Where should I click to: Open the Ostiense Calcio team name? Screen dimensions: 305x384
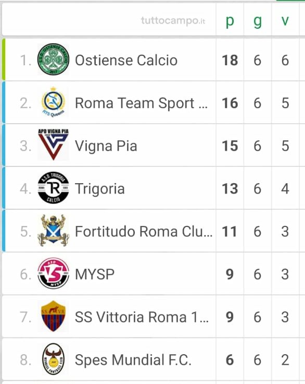tap(126, 60)
